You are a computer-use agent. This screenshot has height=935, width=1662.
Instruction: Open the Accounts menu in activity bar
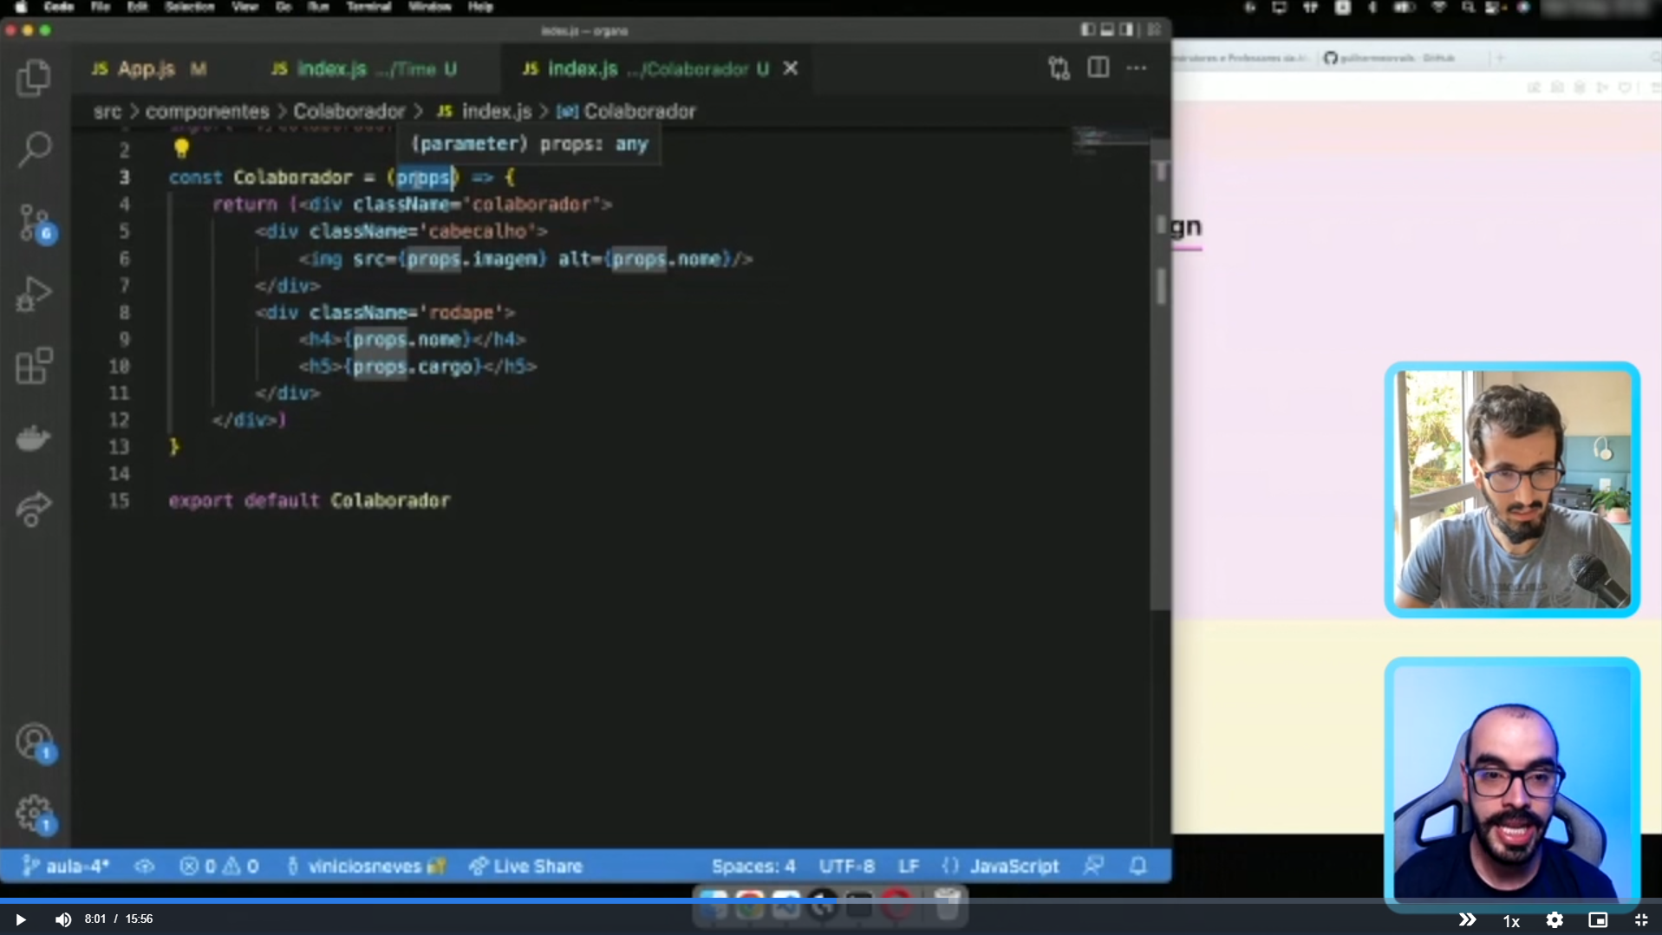[35, 743]
